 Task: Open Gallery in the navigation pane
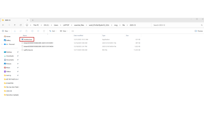pos(7,40)
